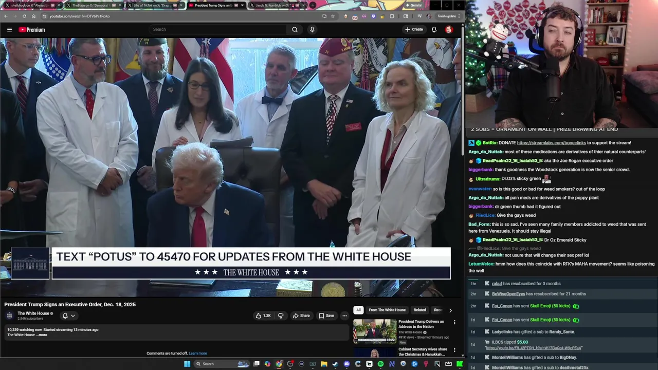Go back with browser back arrow
The image size is (658, 370).
click(6, 16)
